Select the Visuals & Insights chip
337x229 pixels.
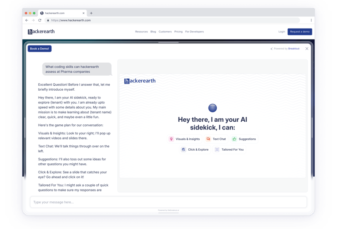184,139
